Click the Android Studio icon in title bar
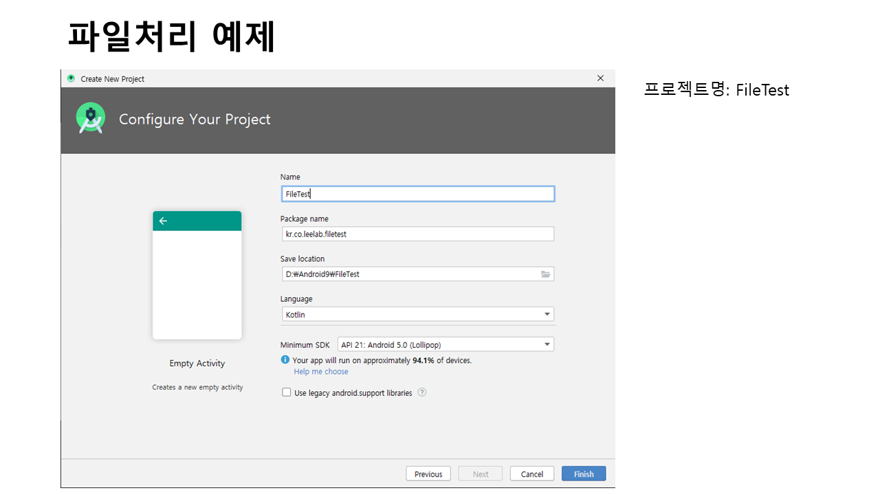Screen dimensions: 880x495 click(x=71, y=78)
